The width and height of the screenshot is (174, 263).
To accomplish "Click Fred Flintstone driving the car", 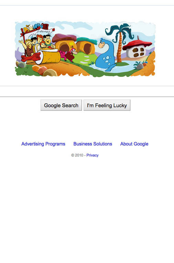I will tap(49, 42).
